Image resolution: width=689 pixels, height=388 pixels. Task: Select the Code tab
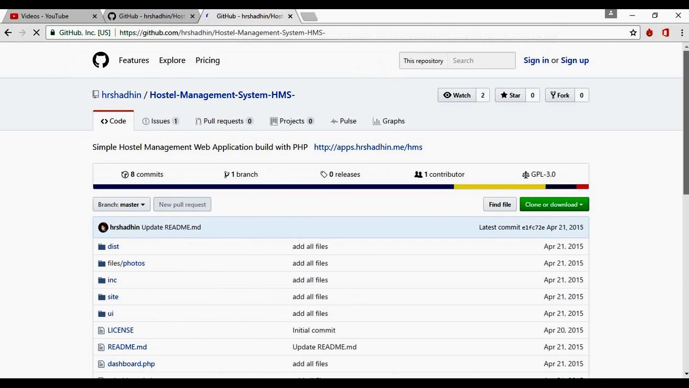tap(113, 121)
